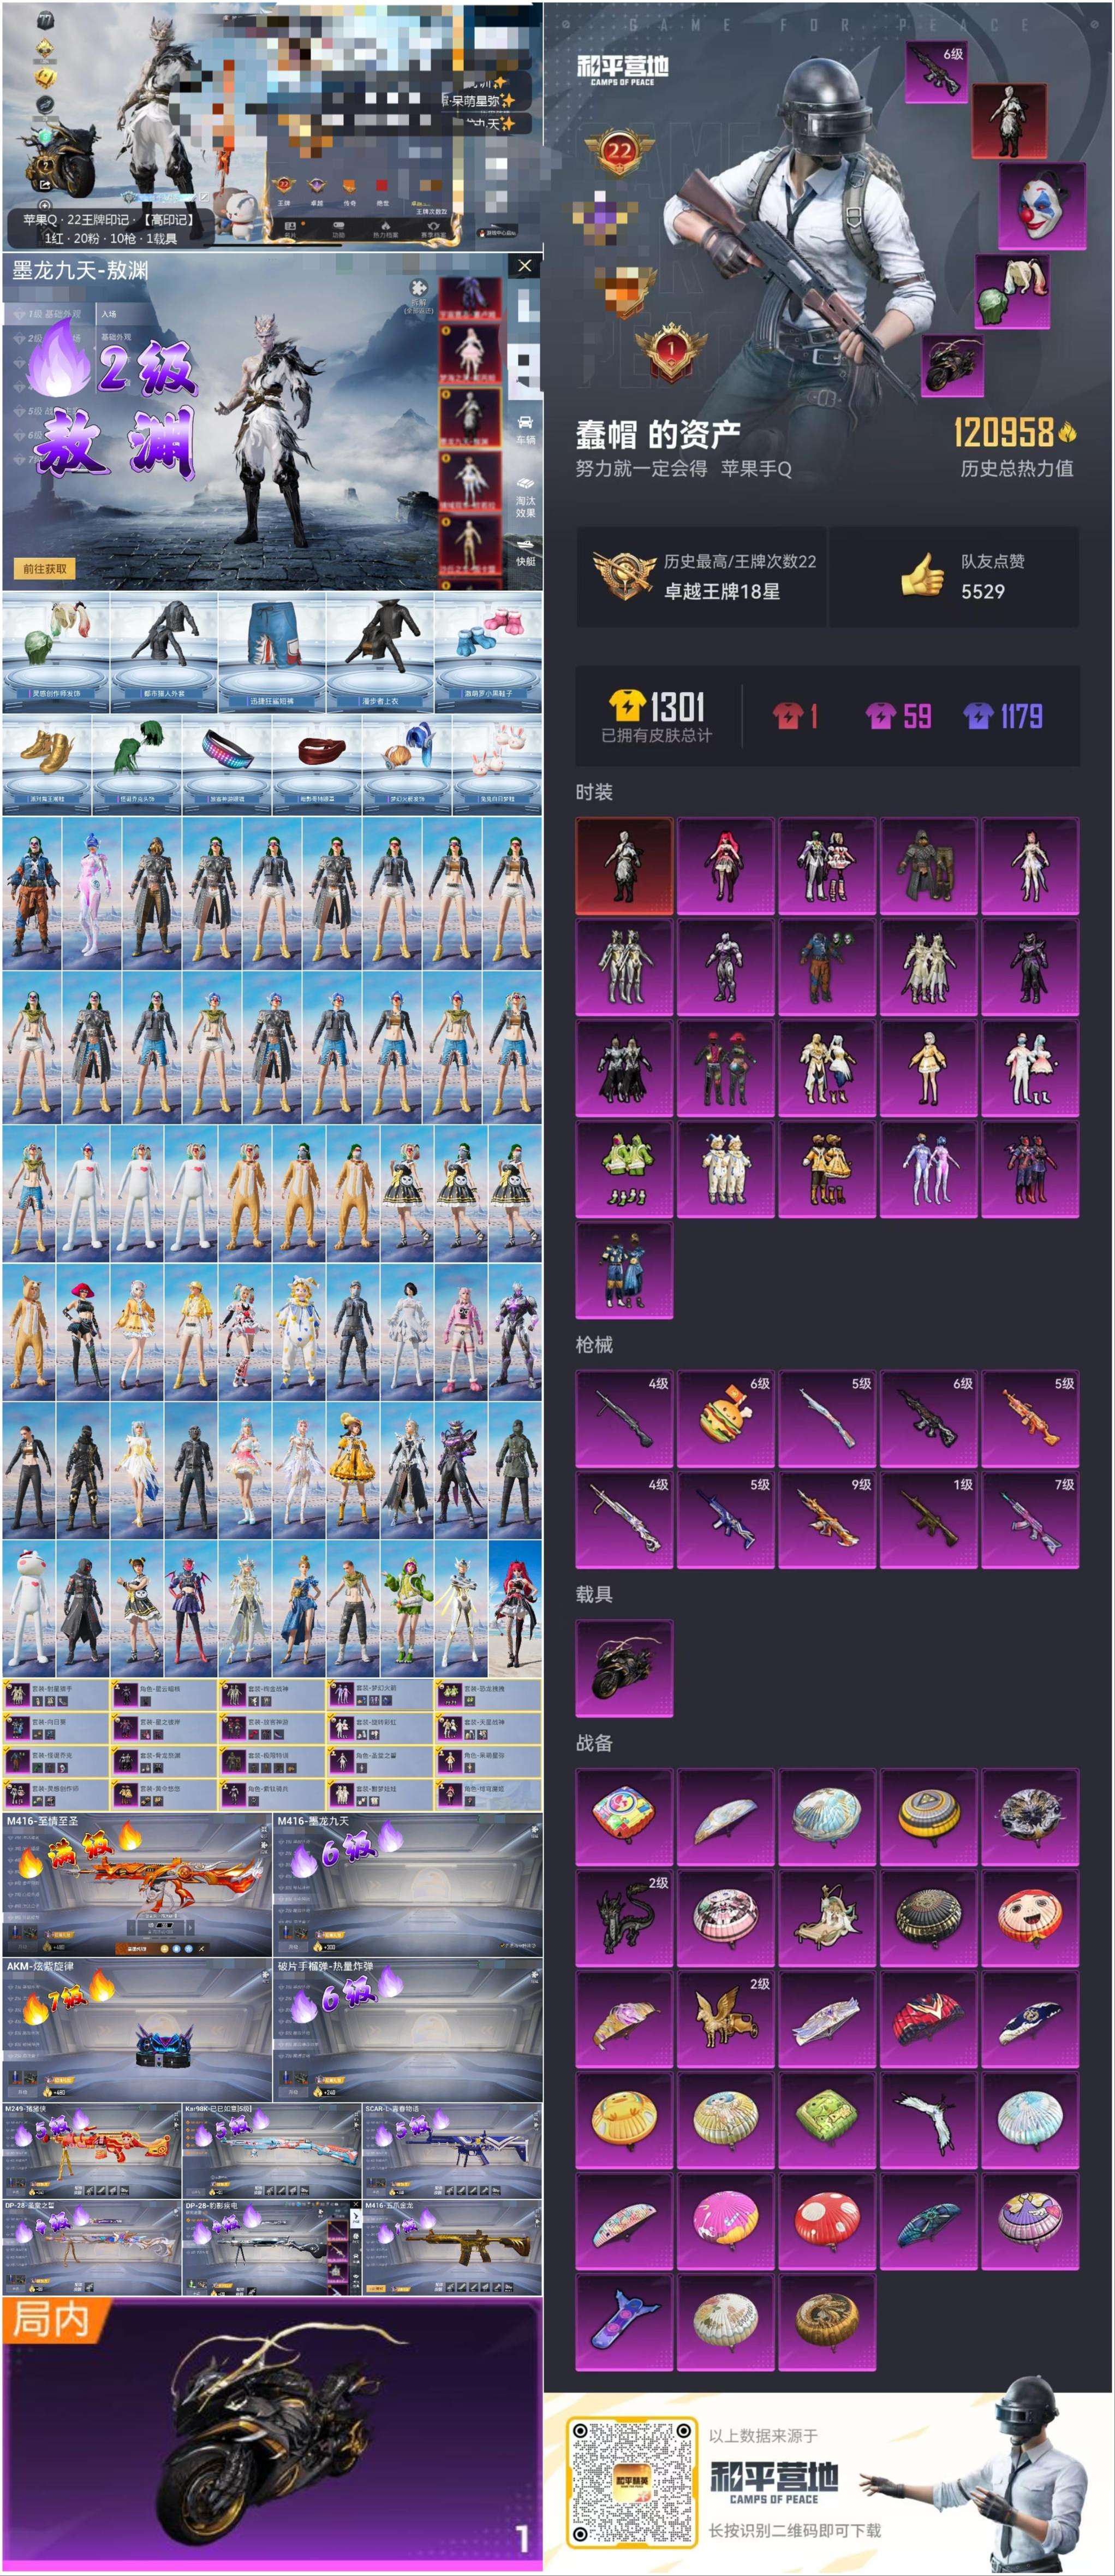Select the winged horse 2级 glider

point(725,2019)
